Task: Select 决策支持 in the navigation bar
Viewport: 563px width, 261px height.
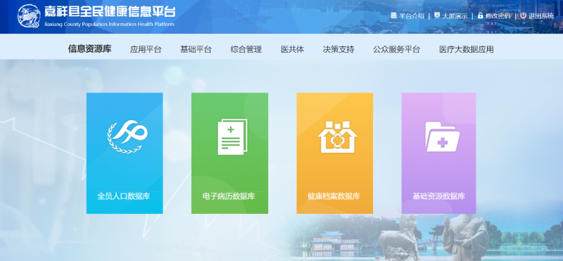Action: (x=339, y=49)
